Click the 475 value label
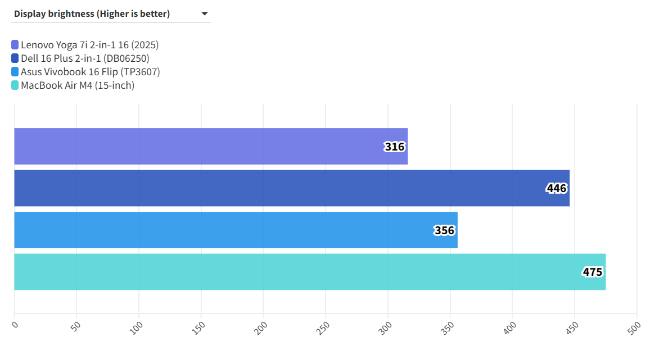The width and height of the screenshot is (650, 346). pos(593,272)
